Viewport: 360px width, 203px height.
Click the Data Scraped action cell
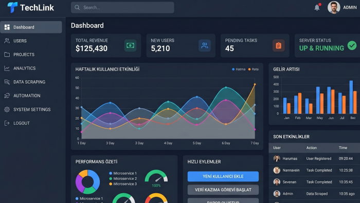317,194
